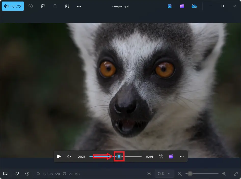Image resolution: width=241 pixels, height=179 pixels.
Task: Delete the file using the trash icon
Action: pyautogui.click(x=43, y=6)
